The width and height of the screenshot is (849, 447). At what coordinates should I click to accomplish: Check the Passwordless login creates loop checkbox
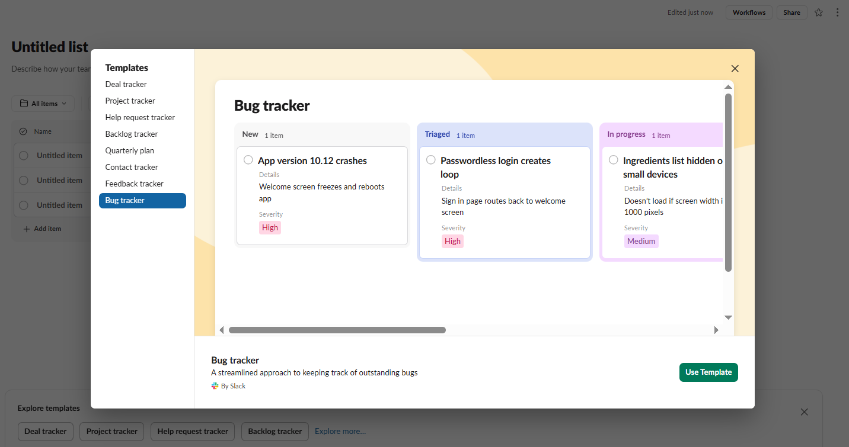[x=430, y=159]
